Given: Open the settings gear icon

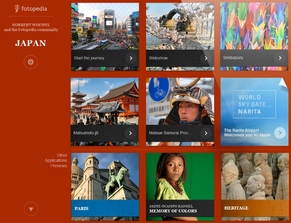Looking at the screenshot, I should [x=31, y=62].
